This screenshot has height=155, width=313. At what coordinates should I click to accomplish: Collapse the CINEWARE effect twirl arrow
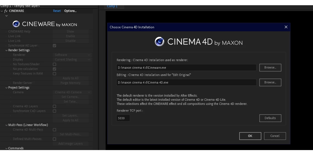click(x=2, y=11)
